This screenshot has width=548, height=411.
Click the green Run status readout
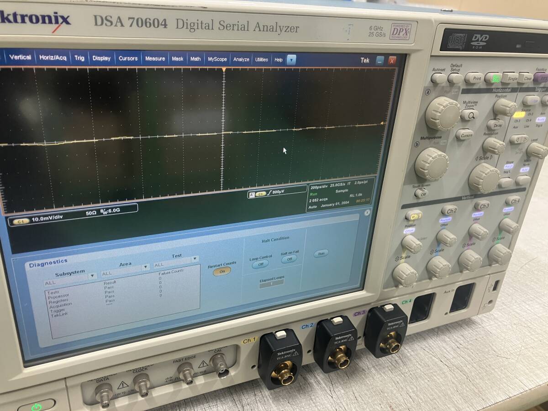point(314,194)
